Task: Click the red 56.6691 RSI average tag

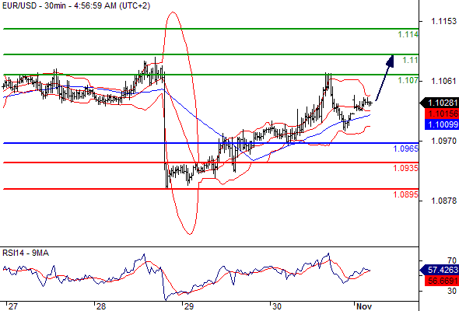Action: coord(442,281)
